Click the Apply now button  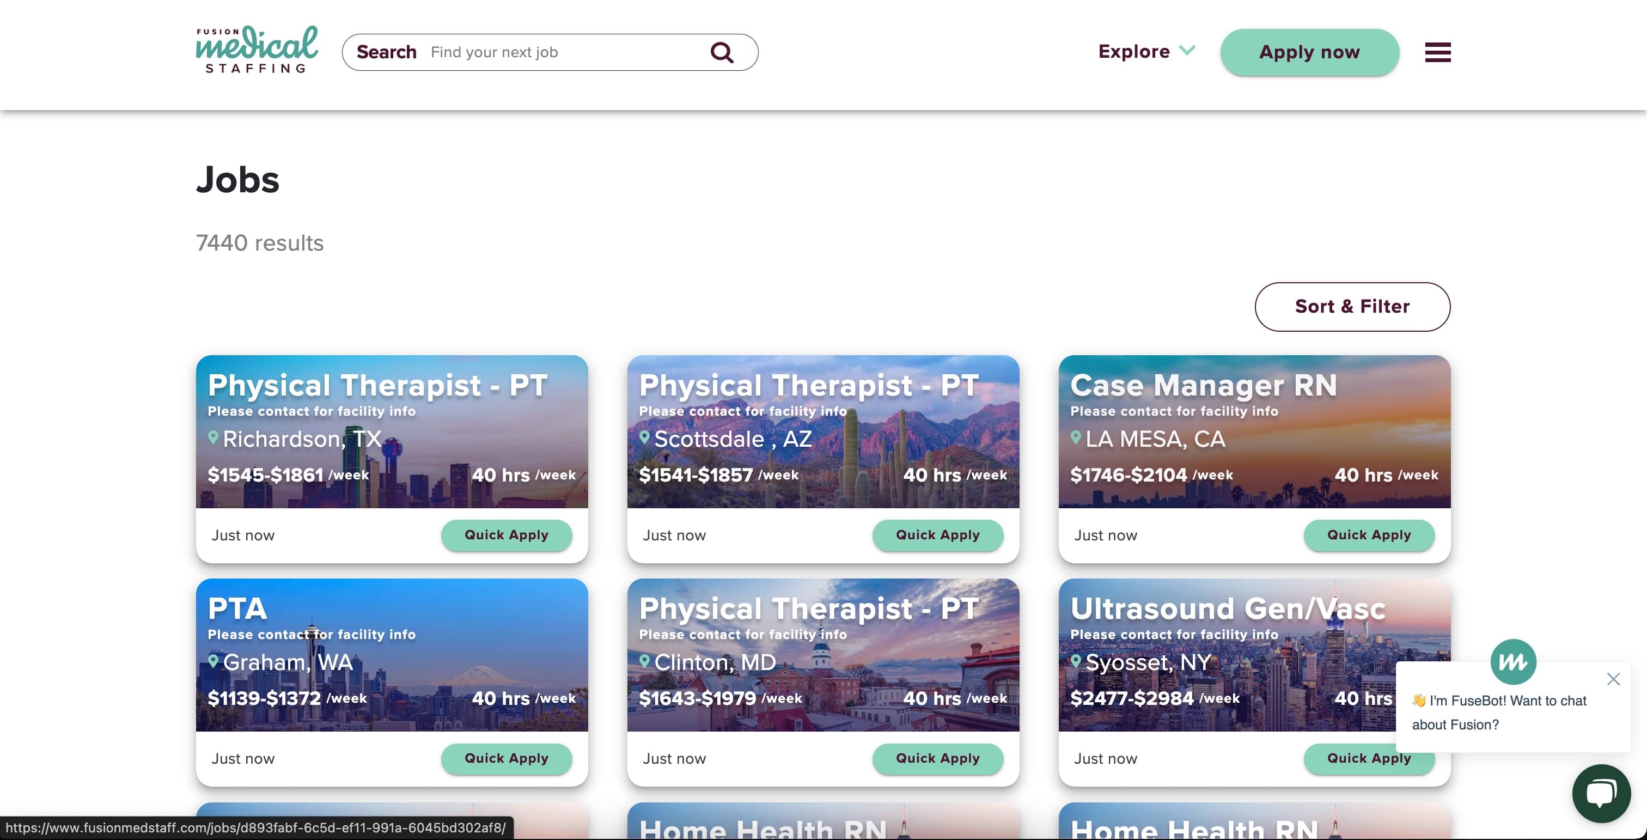click(x=1309, y=52)
